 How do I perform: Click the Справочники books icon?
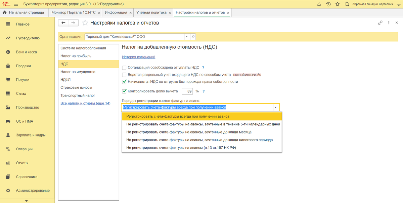point(8,177)
